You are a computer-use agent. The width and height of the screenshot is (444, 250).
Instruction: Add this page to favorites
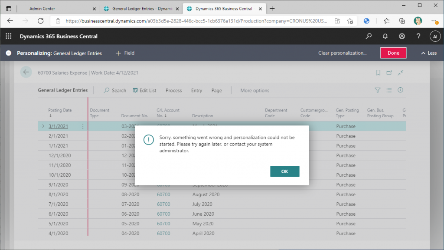pyautogui.click(x=350, y=21)
